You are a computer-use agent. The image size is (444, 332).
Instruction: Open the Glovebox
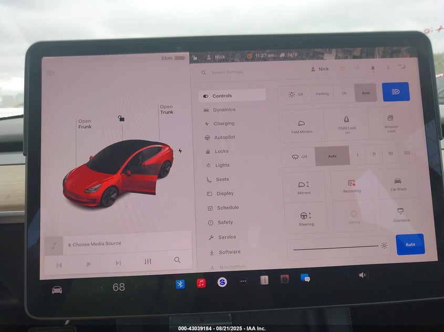[400, 215]
